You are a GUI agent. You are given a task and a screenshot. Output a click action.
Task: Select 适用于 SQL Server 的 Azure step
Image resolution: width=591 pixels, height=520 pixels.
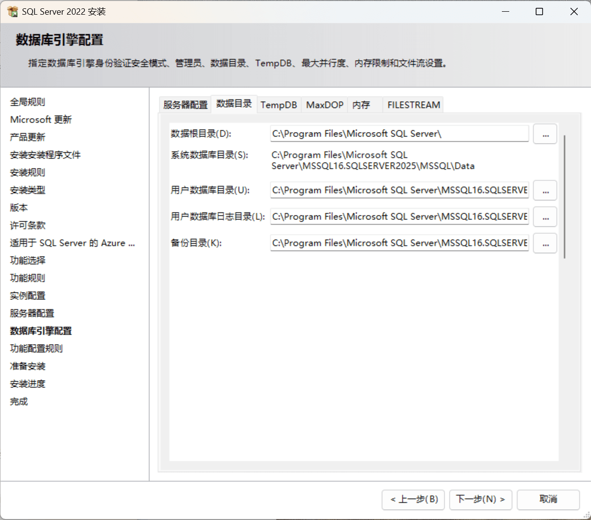point(72,243)
